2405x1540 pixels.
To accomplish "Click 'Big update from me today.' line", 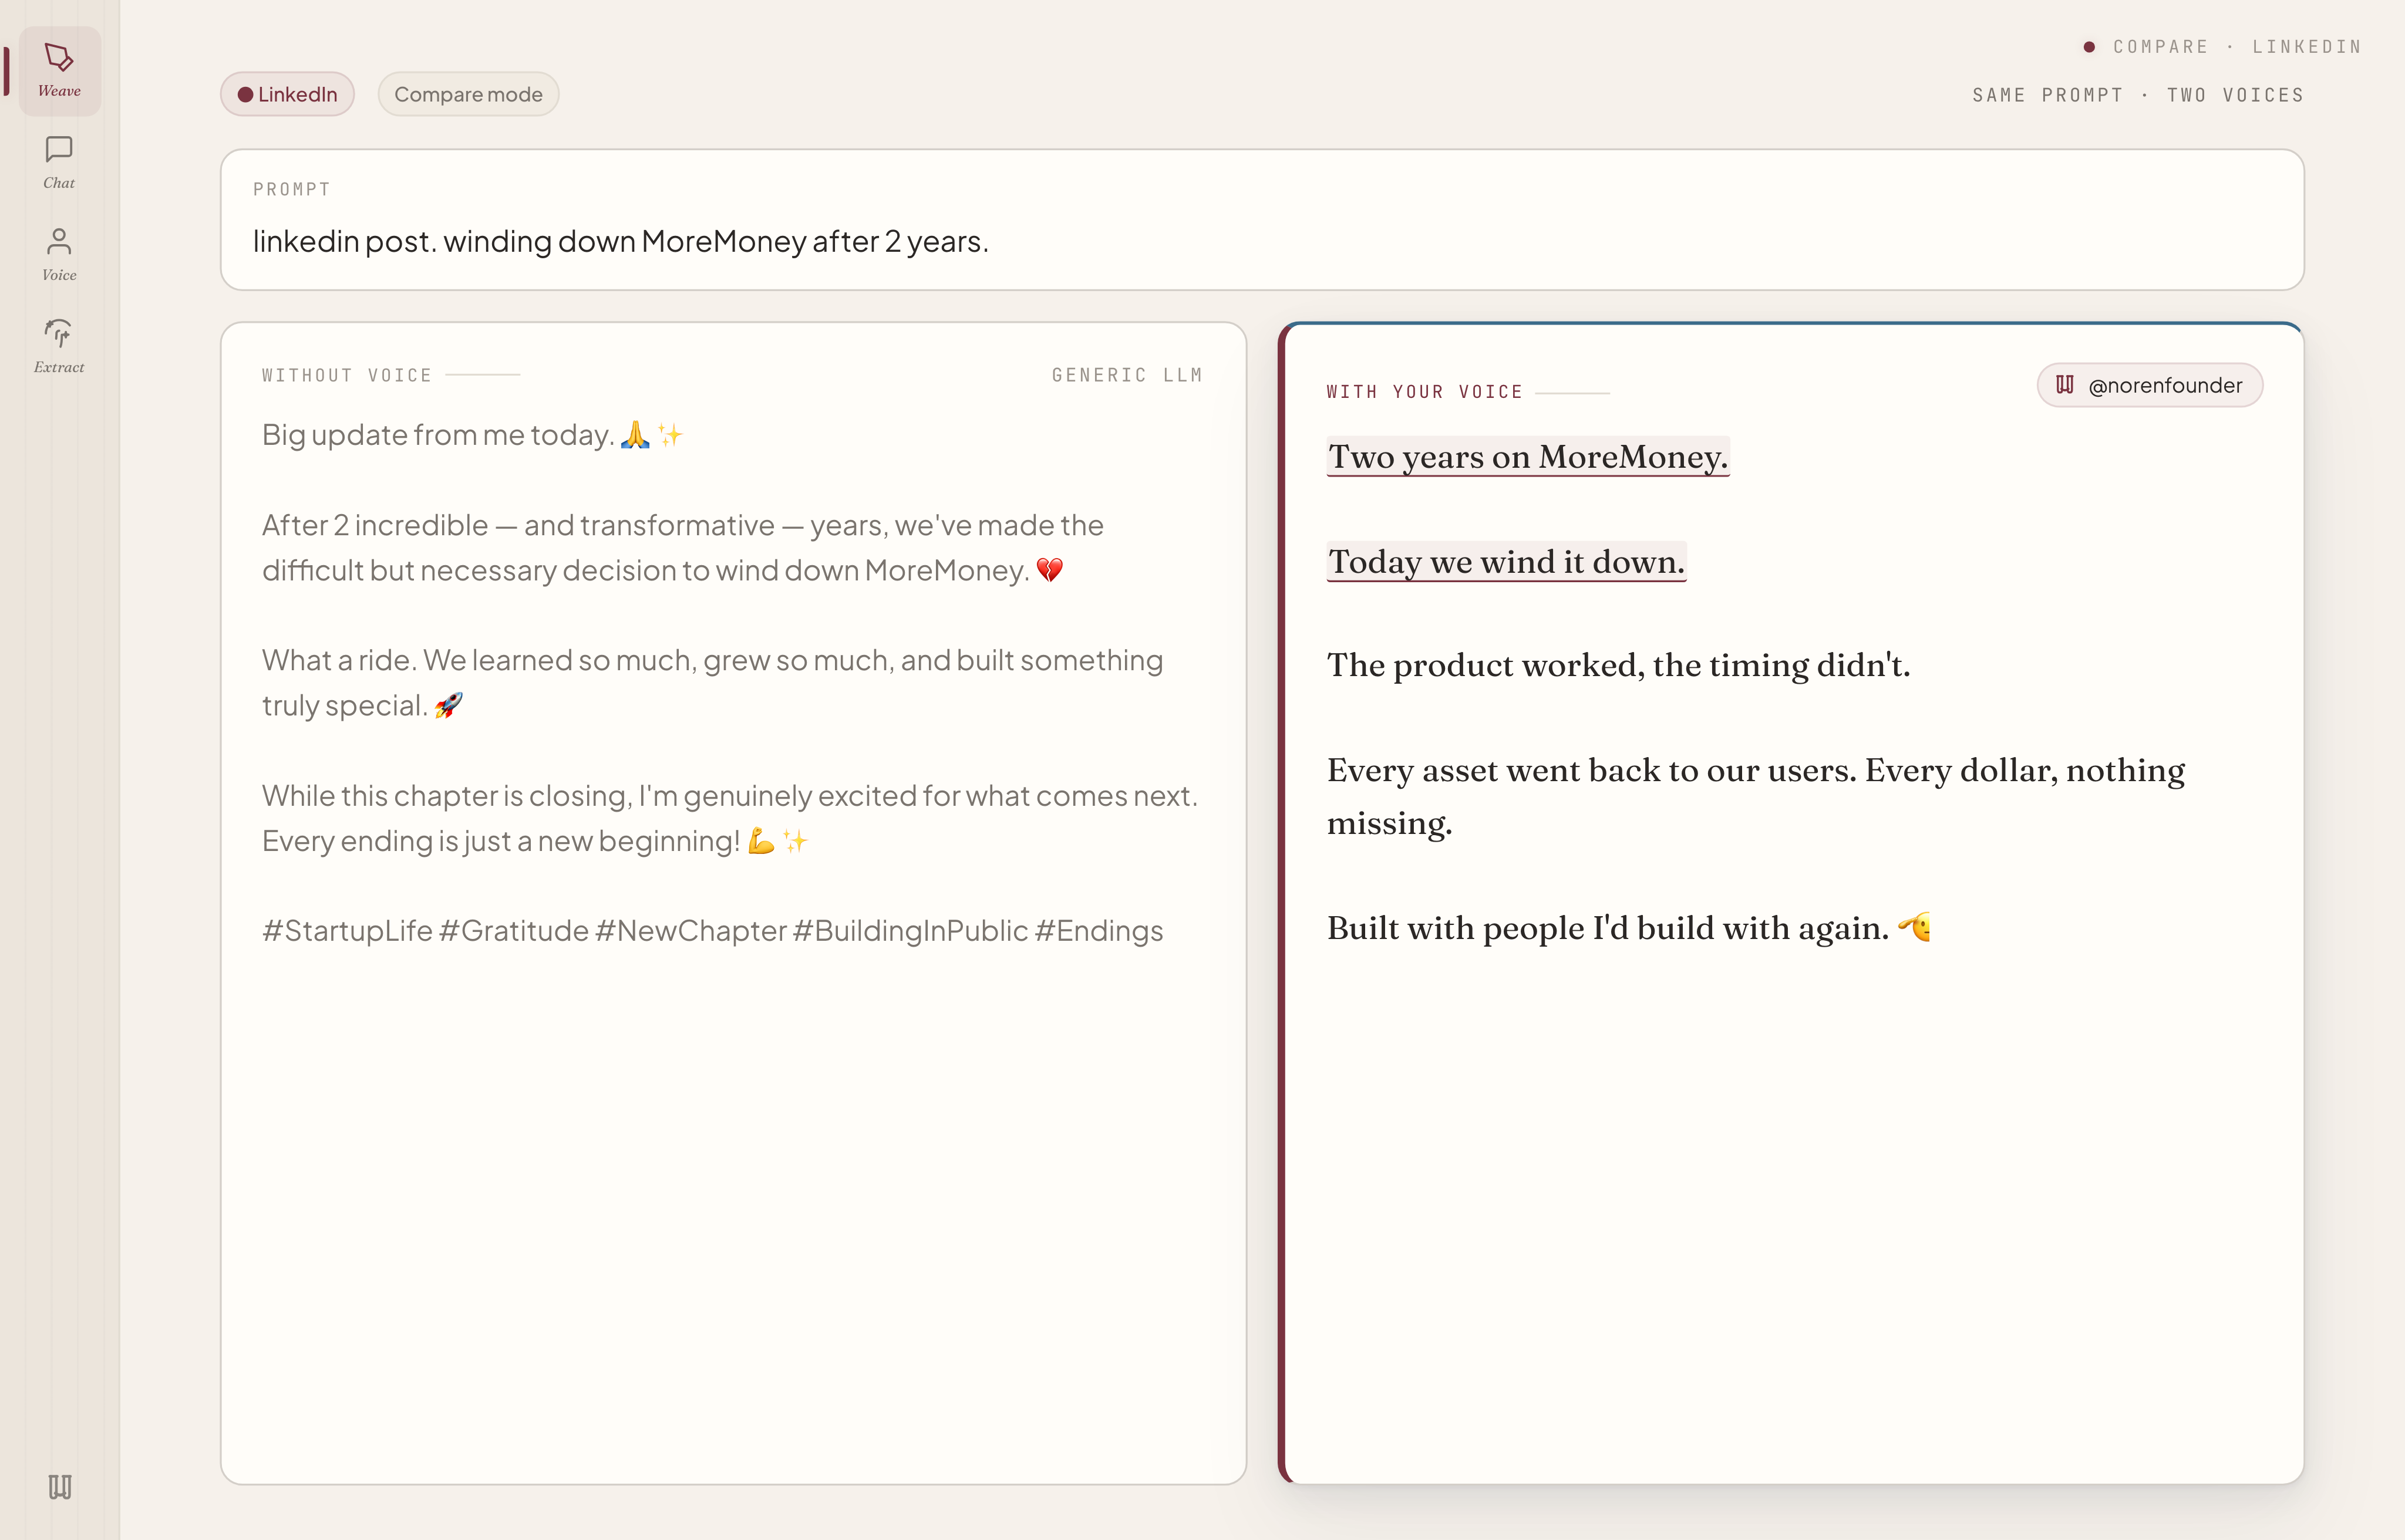I will click(438, 436).
